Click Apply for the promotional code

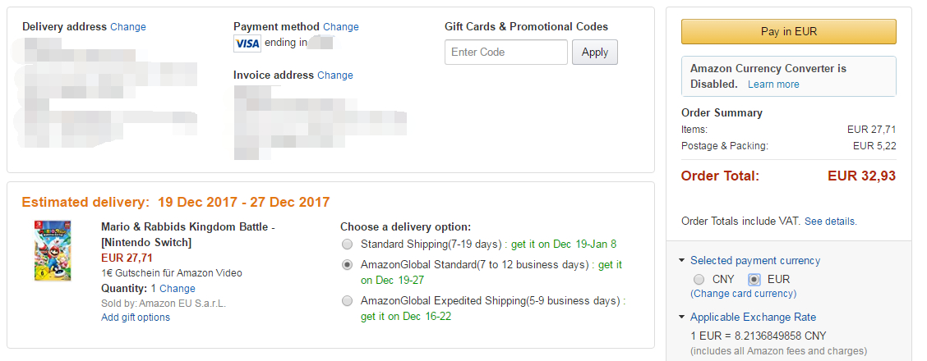594,53
